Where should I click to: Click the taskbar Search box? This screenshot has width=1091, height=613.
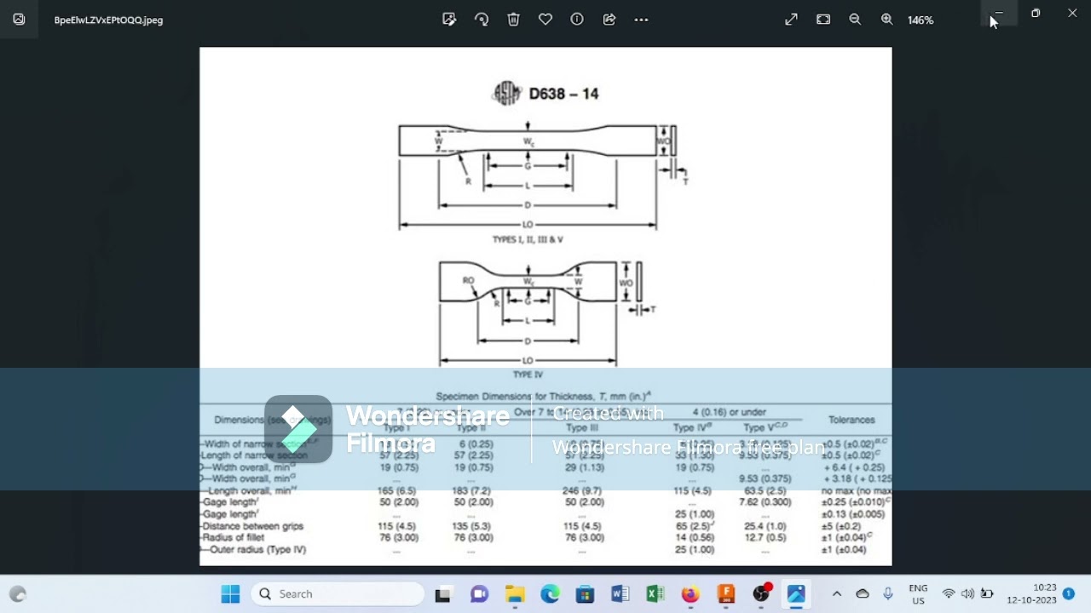(338, 594)
